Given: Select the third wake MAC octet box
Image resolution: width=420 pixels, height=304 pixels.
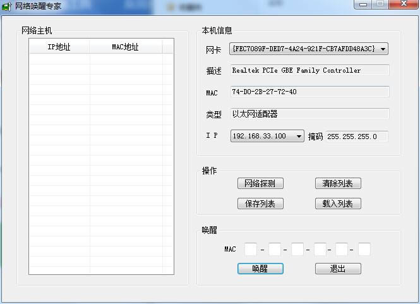Looking at the screenshot, I should click(297, 250).
